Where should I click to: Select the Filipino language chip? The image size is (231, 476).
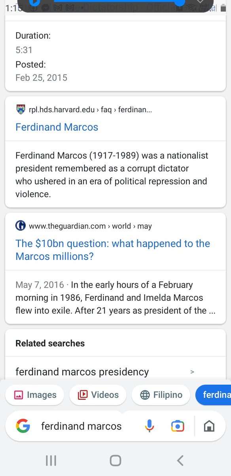[x=161, y=395]
